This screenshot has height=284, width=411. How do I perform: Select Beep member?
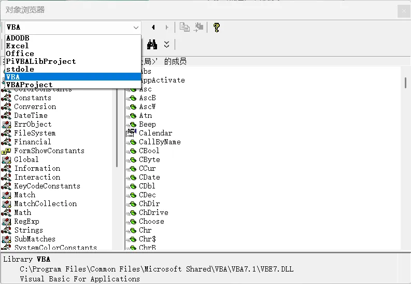pos(147,124)
